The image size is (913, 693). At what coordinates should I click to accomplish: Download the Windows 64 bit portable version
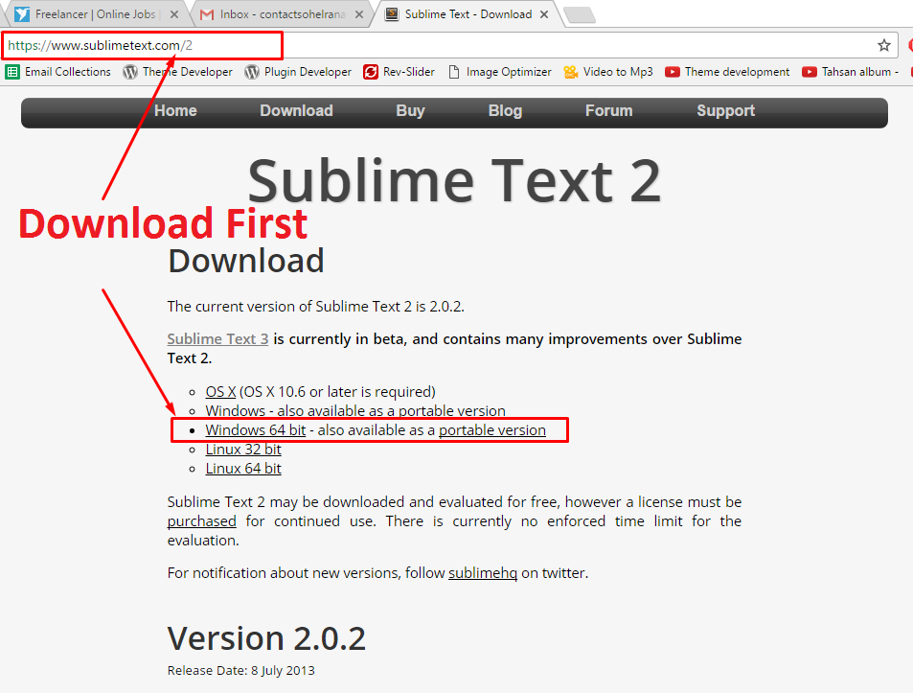pos(492,430)
